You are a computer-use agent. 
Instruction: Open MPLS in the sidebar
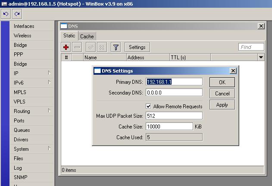(32, 92)
